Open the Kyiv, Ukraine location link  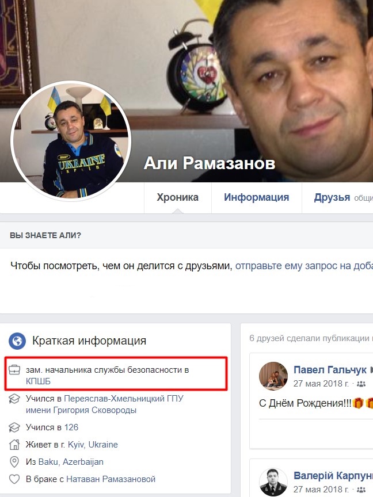tap(93, 445)
